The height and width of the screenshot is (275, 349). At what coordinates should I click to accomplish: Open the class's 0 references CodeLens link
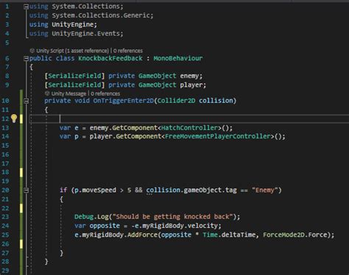pos(128,51)
